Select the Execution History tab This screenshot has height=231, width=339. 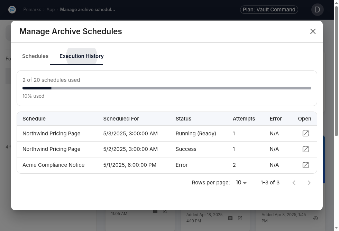pyautogui.click(x=82, y=56)
